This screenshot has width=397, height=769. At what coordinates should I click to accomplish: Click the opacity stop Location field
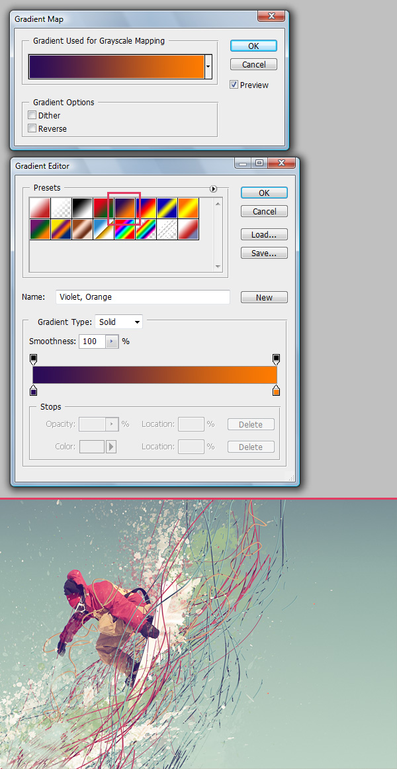(x=191, y=424)
